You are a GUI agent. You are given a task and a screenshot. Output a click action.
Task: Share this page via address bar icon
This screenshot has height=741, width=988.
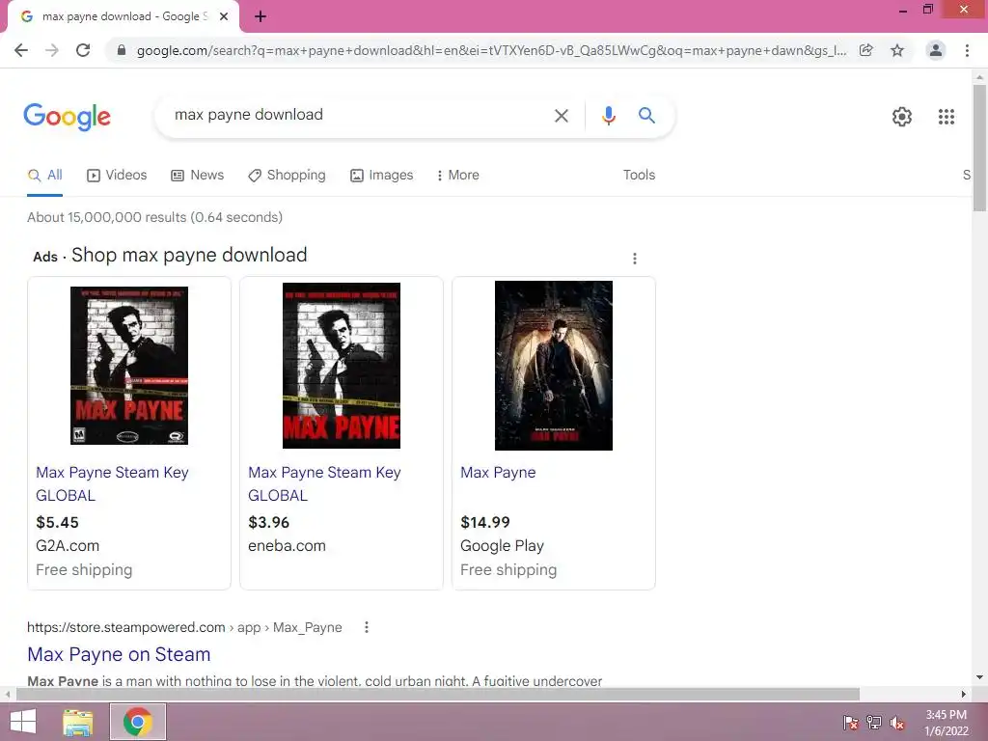click(x=866, y=50)
